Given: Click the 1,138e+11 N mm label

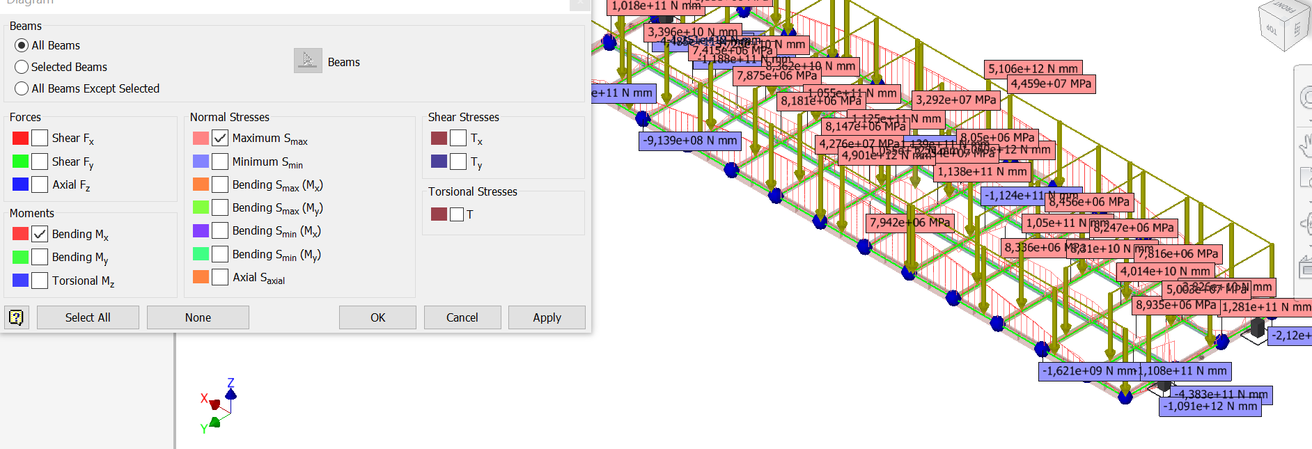Looking at the screenshot, I should 982,172.
